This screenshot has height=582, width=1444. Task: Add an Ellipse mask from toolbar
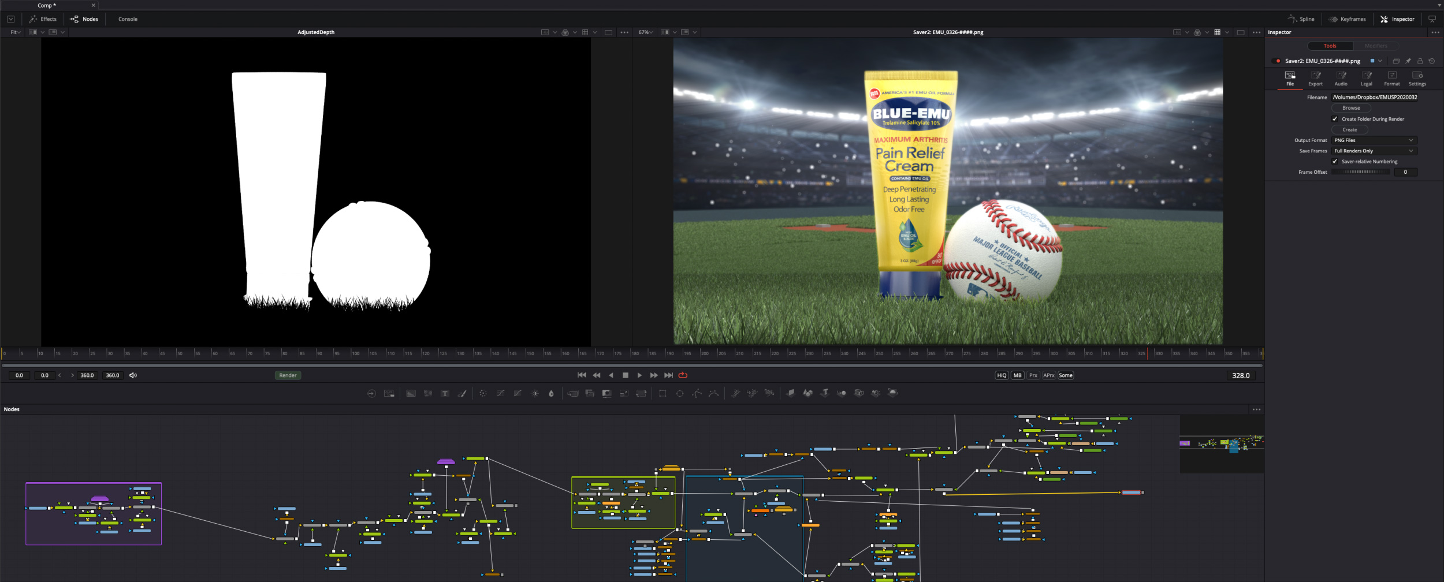click(680, 393)
